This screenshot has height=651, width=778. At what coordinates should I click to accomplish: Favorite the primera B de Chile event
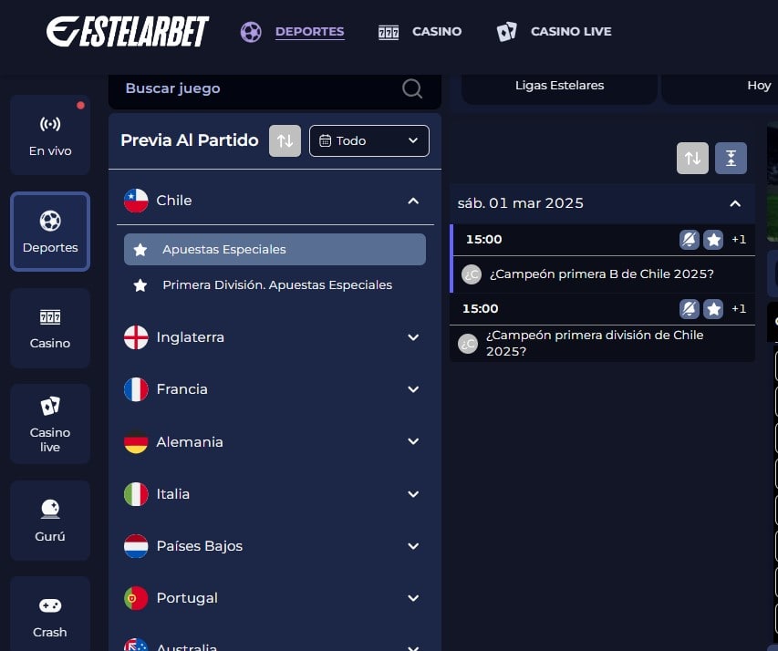pos(714,240)
